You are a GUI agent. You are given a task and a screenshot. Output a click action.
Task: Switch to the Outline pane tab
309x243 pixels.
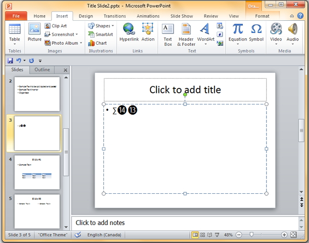pyautogui.click(x=42, y=70)
